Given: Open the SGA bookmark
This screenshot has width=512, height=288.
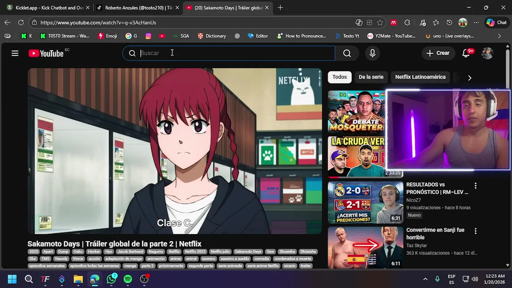Looking at the screenshot, I should tap(180, 36).
